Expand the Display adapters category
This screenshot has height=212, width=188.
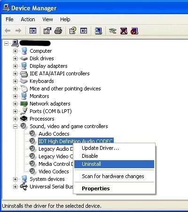coord(15,66)
